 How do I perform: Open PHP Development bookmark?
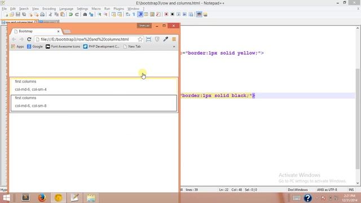coord(102,46)
